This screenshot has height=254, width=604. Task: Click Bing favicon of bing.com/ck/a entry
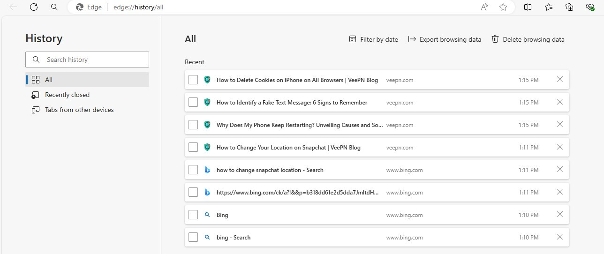coord(207,192)
